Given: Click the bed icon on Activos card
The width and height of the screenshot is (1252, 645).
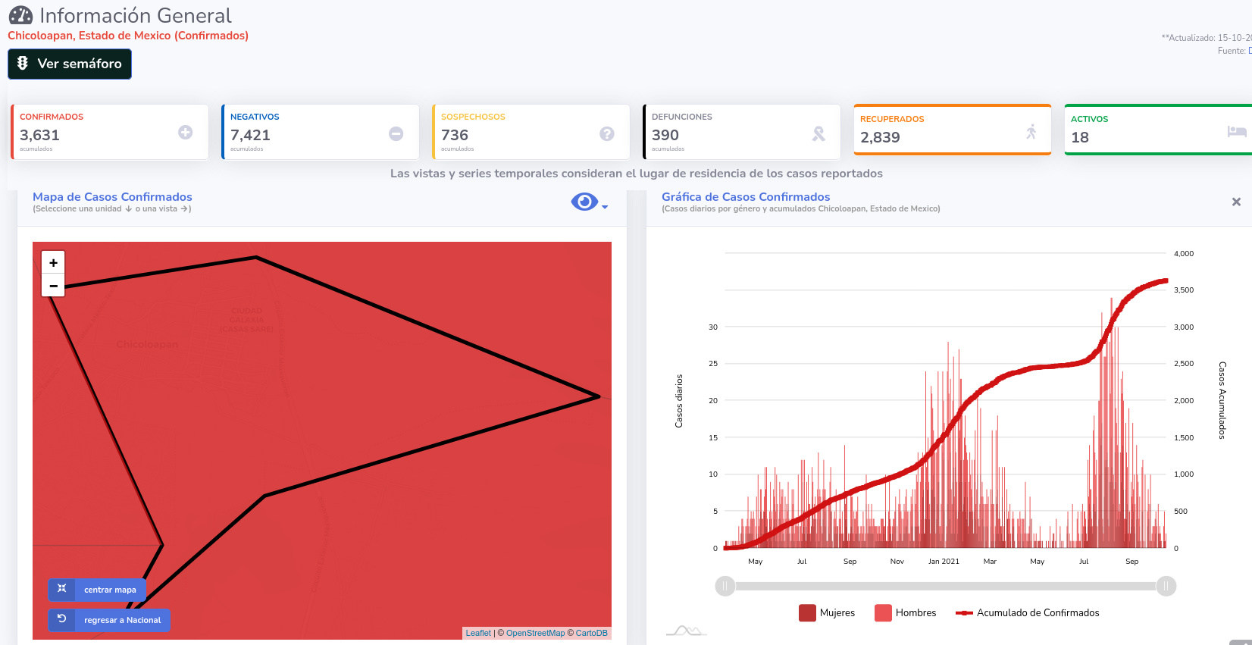Looking at the screenshot, I should [x=1237, y=131].
